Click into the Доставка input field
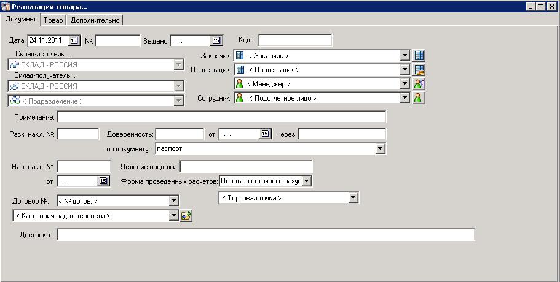This screenshot has height=282, width=560. pos(265,235)
